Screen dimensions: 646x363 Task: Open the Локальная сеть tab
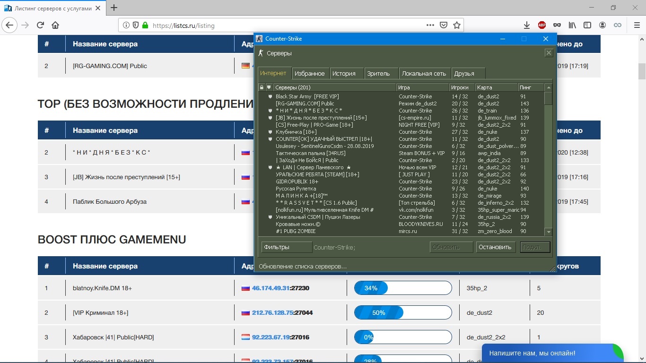pyautogui.click(x=424, y=73)
